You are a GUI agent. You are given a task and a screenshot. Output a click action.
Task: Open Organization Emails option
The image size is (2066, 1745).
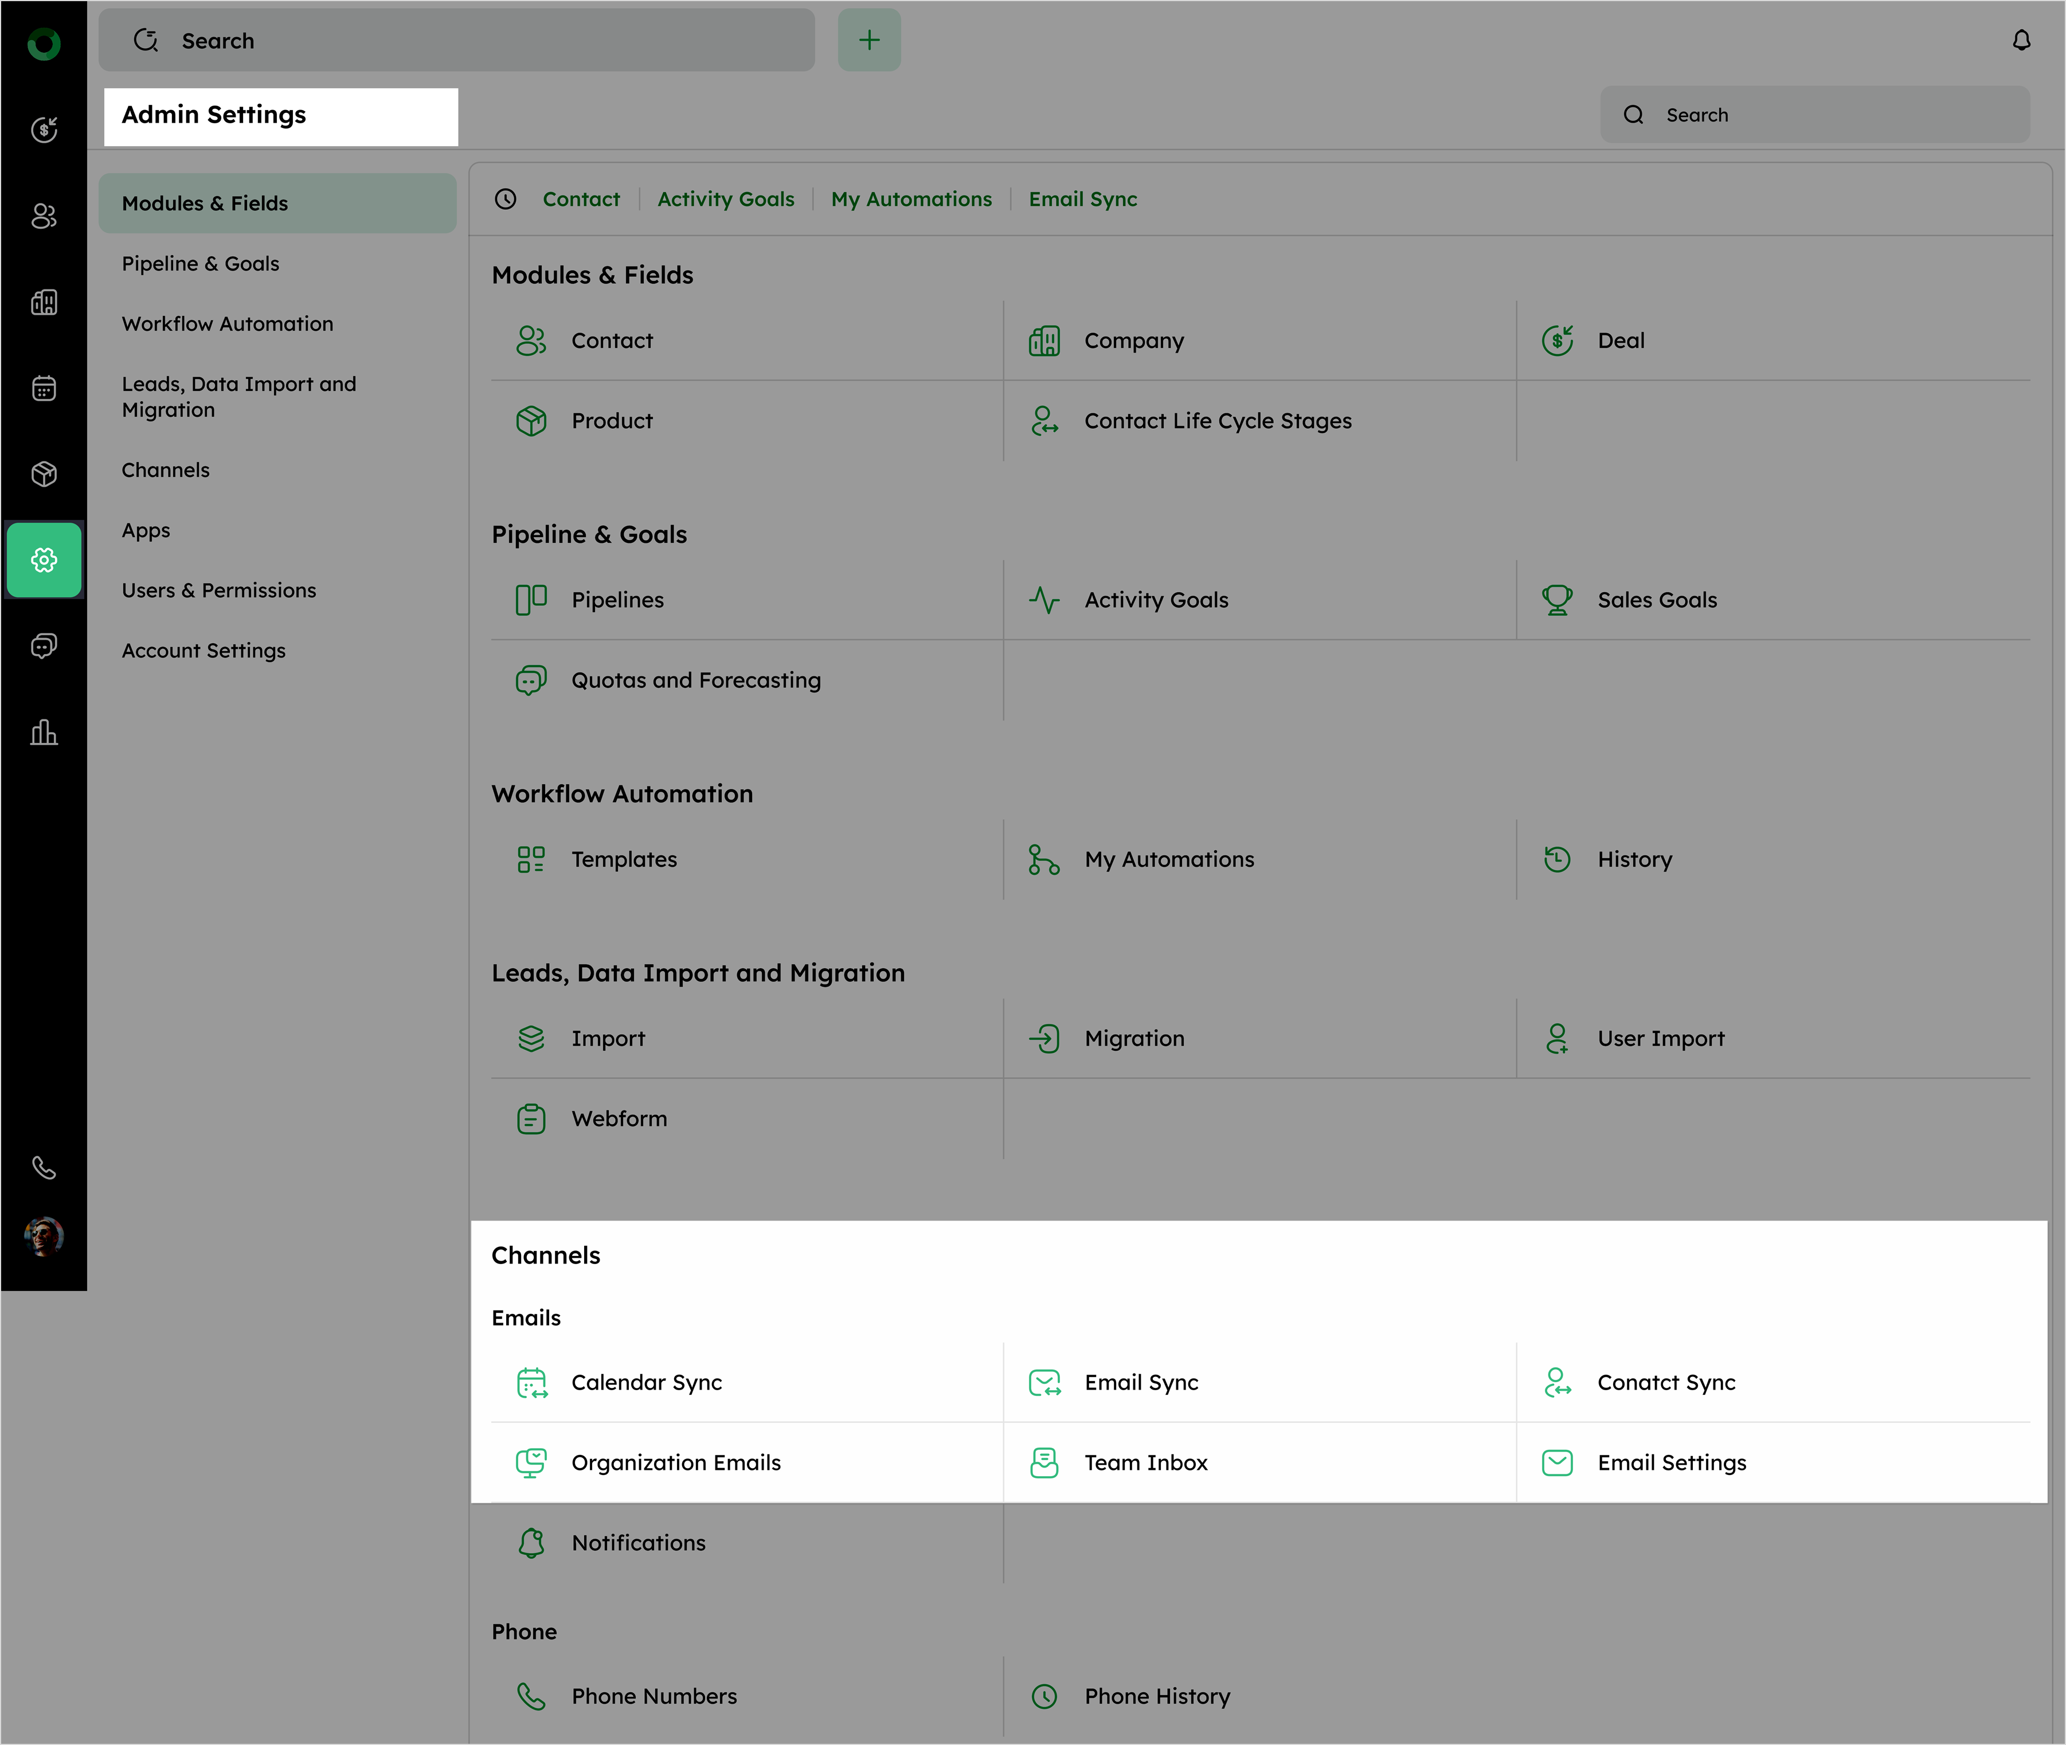(675, 1462)
